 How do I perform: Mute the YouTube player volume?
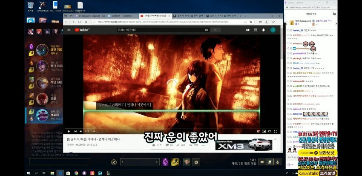[81, 131]
